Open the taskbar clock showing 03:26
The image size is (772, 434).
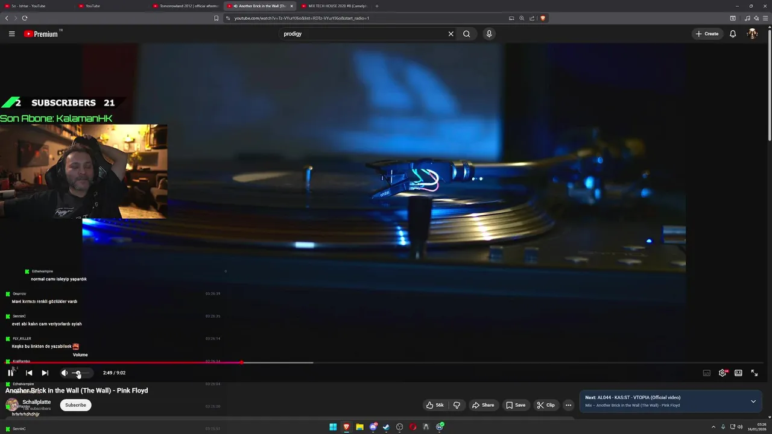(x=757, y=427)
